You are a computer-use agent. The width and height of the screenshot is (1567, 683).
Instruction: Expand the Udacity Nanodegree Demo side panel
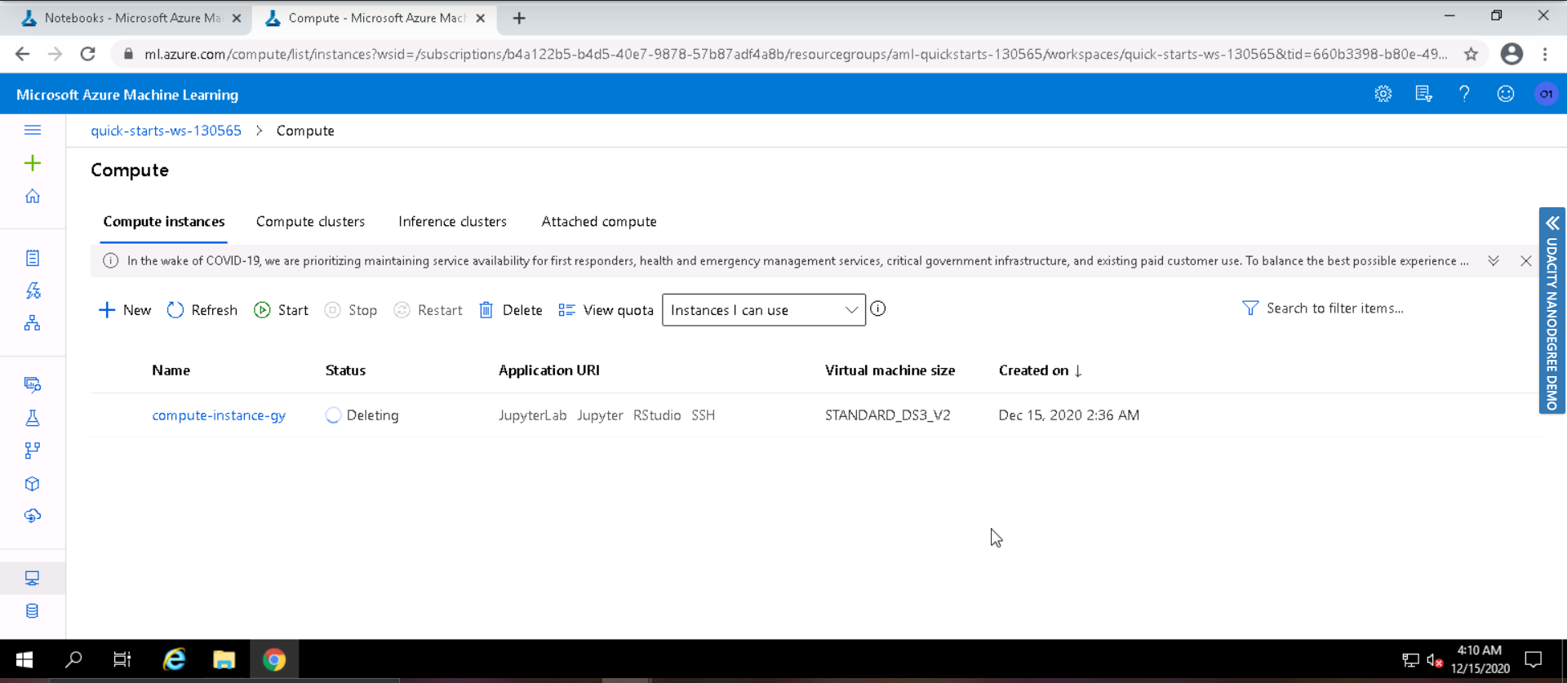pos(1552,311)
